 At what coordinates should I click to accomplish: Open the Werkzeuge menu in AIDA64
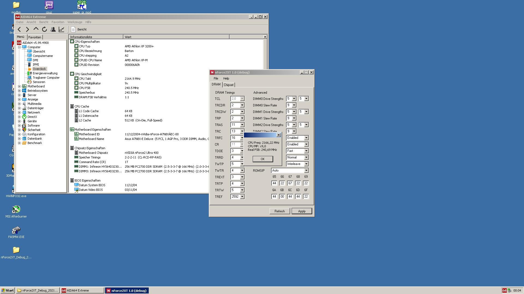pyautogui.click(x=75, y=22)
